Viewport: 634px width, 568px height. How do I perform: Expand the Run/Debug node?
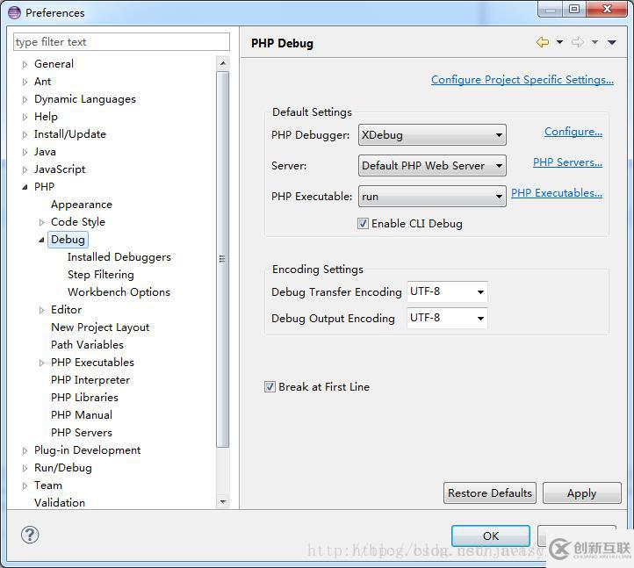(25, 468)
